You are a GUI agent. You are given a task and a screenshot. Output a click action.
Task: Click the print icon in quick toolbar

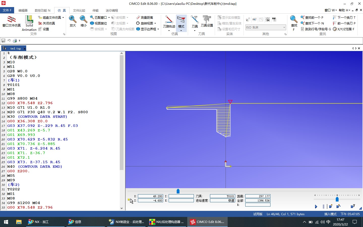click(15, 40)
